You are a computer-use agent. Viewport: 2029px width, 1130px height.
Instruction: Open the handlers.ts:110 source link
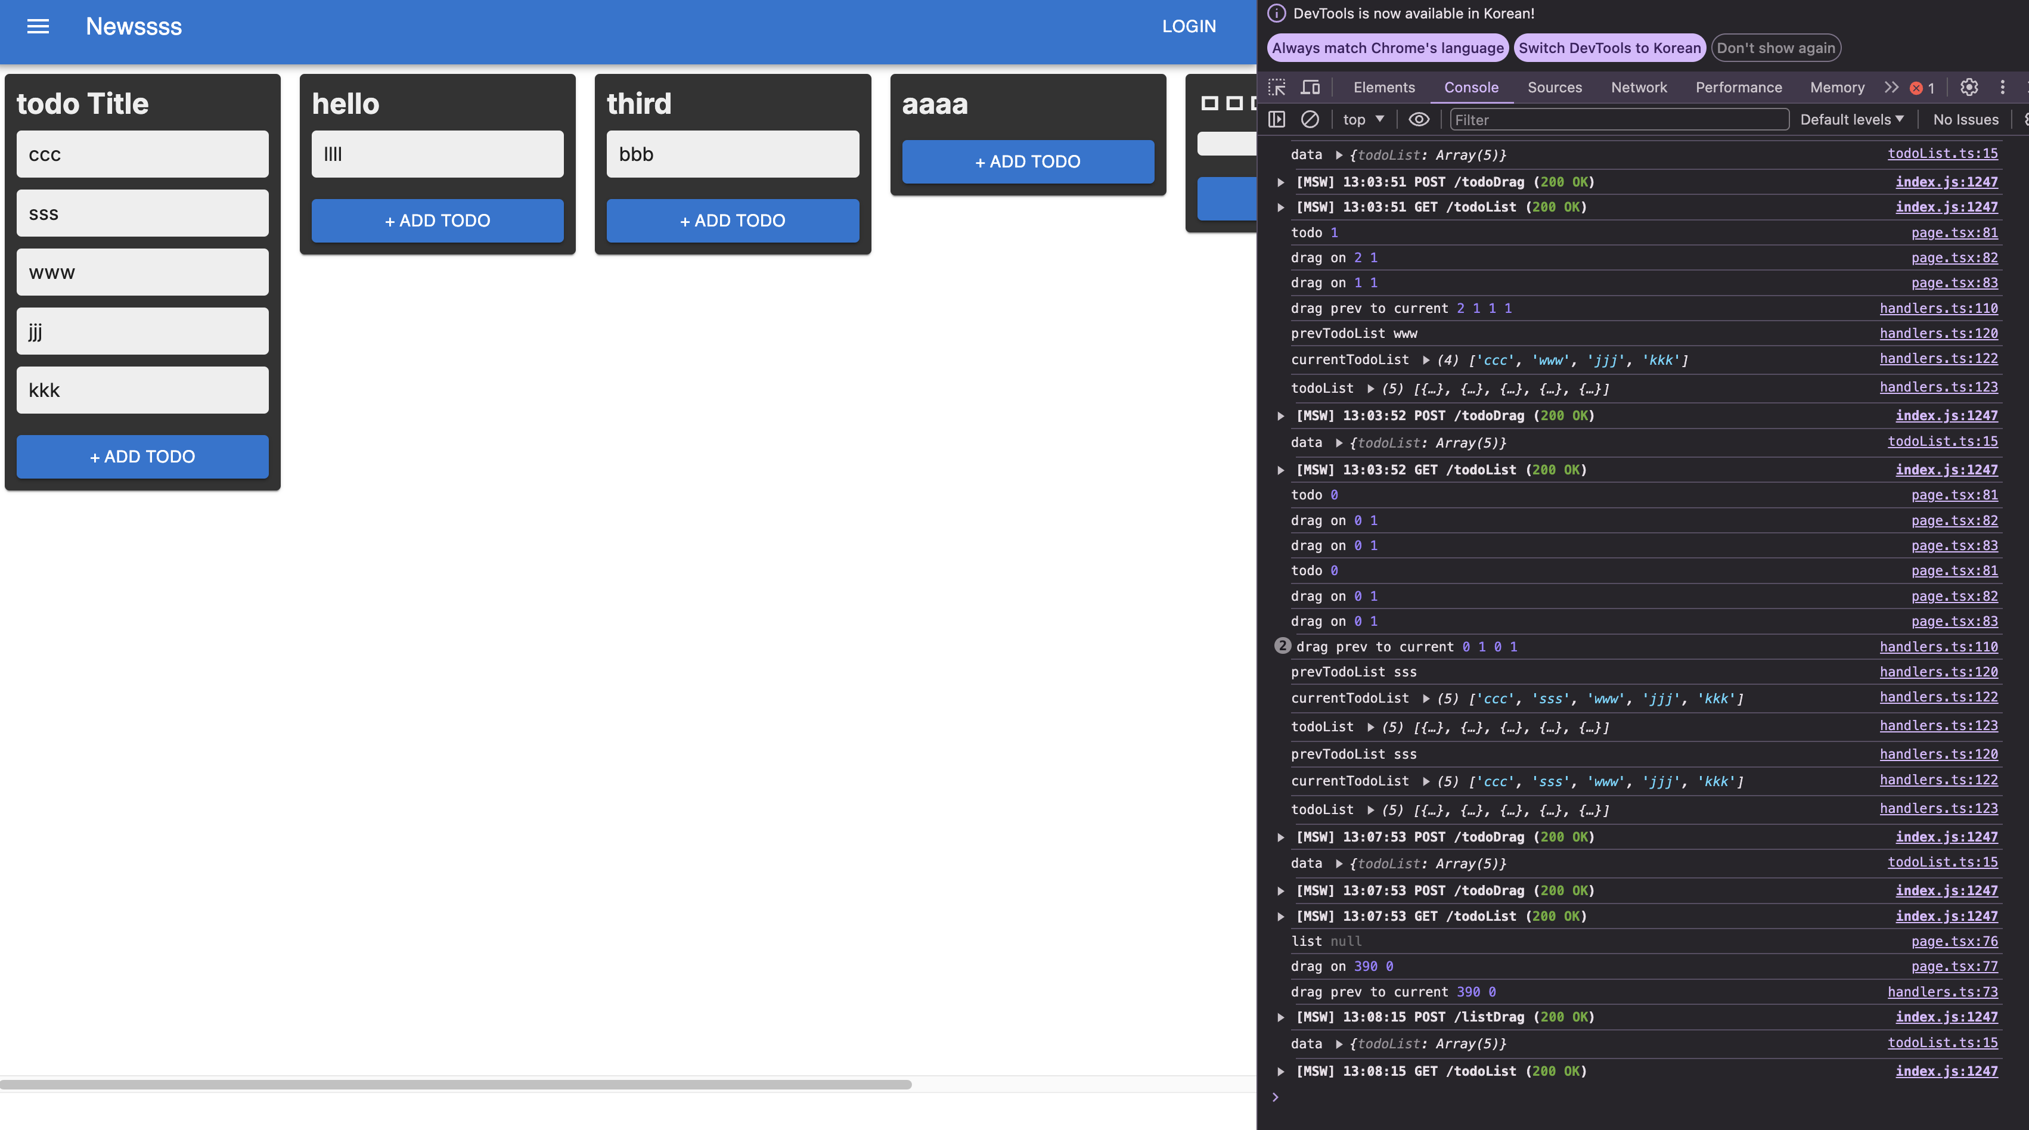pos(1938,308)
